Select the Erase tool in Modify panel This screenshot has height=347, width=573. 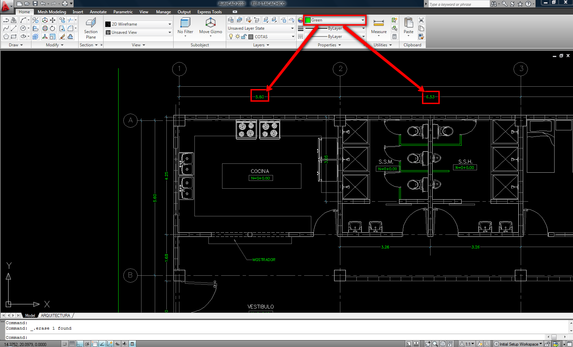point(62,37)
